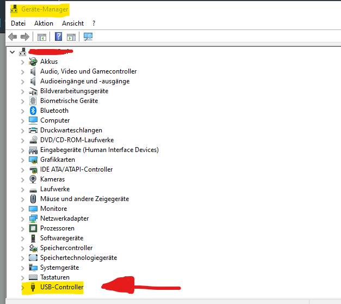This screenshot has width=341, height=304.
Task: Click the Speichercontroller icon
Action: [x=33, y=248]
